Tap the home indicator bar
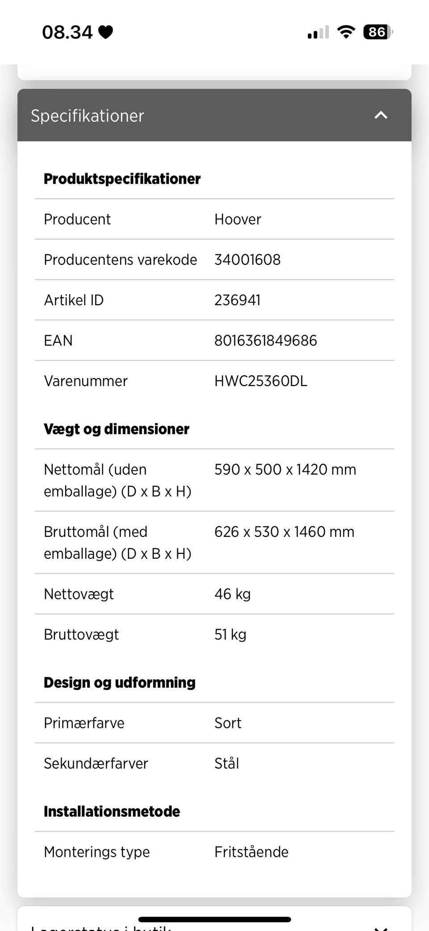This screenshot has width=429, height=931. pyautogui.click(x=214, y=919)
